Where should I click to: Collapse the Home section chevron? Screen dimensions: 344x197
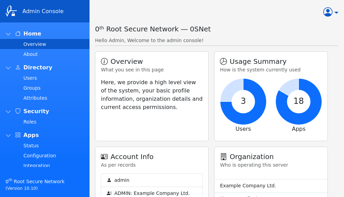(8, 34)
